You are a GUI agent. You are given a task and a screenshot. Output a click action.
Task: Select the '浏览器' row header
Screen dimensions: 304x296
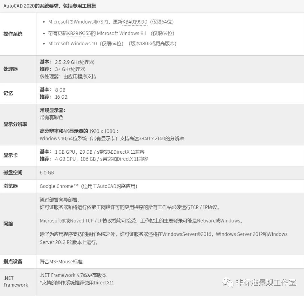[10, 186]
